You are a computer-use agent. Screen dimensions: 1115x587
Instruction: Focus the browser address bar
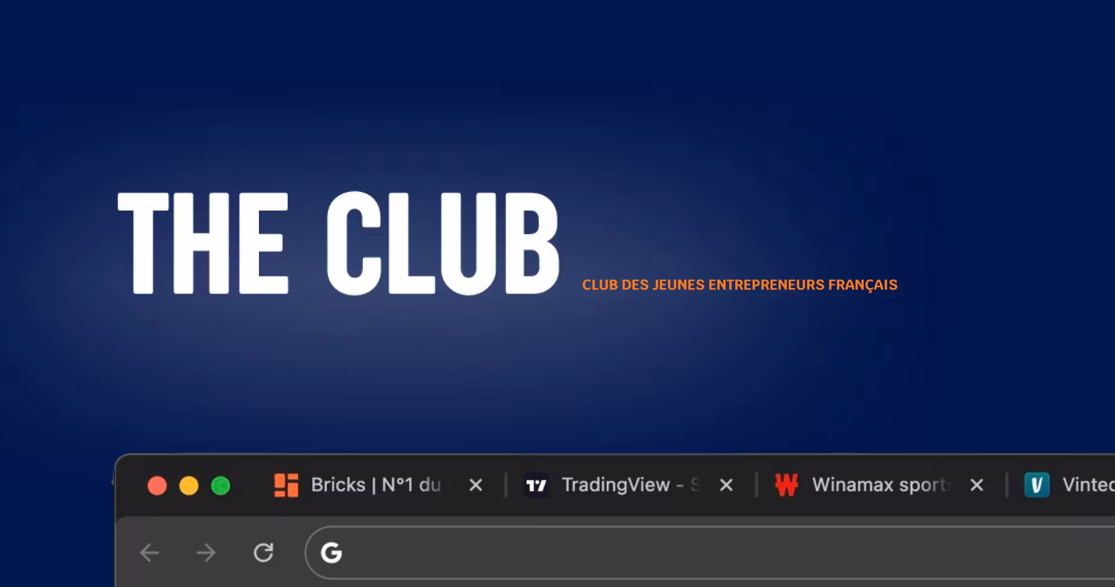tap(710, 552)
